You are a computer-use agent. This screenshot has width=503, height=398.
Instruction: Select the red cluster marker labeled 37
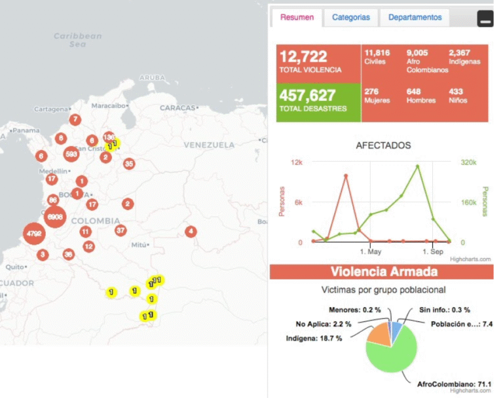(x=121, y=230)
